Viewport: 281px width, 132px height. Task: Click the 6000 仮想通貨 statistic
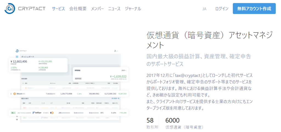[x=185, y=124]
